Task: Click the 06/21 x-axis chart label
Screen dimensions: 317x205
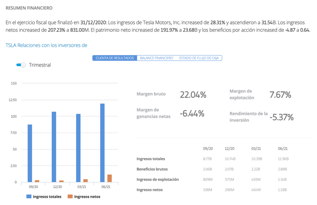Action: click(x=106, y=187)
